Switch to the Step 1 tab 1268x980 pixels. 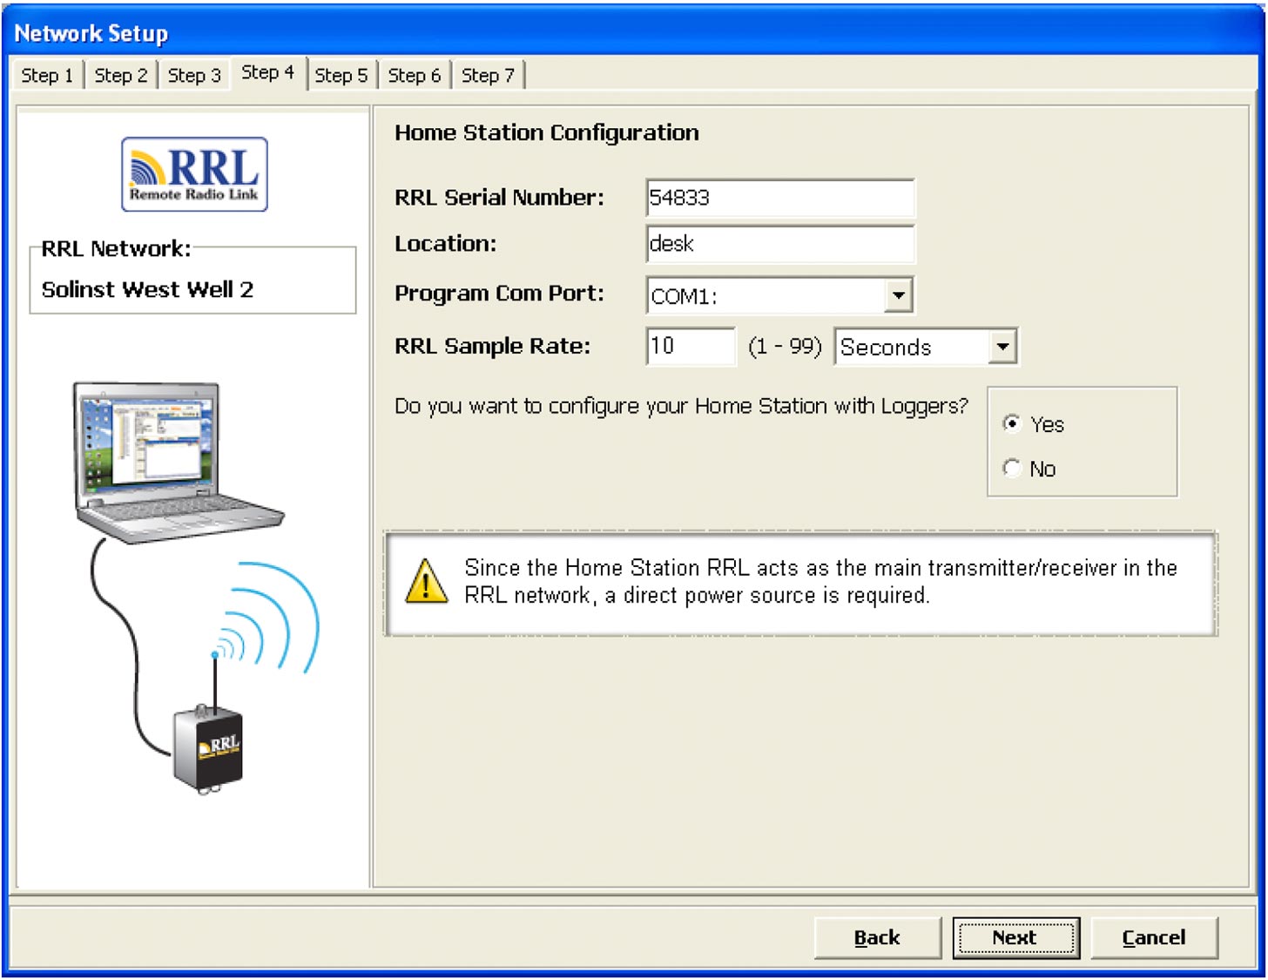(47, 75)
